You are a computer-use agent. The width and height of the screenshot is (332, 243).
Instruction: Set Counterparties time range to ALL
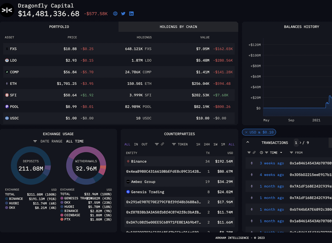click(x=232, y=144)
